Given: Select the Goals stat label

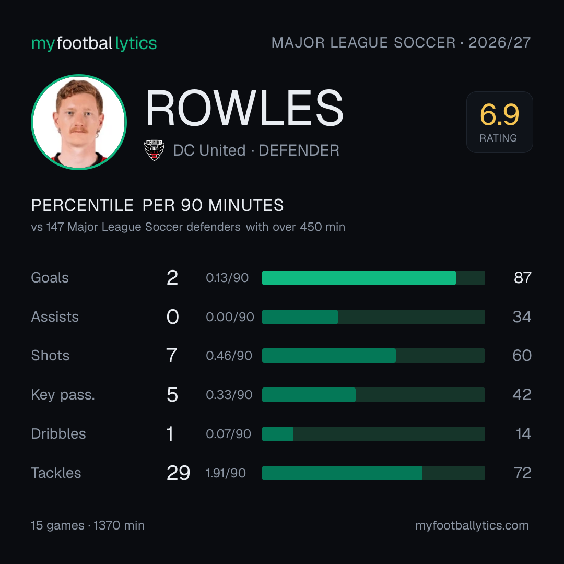Looking at the screenshot, I should point(50,278).
